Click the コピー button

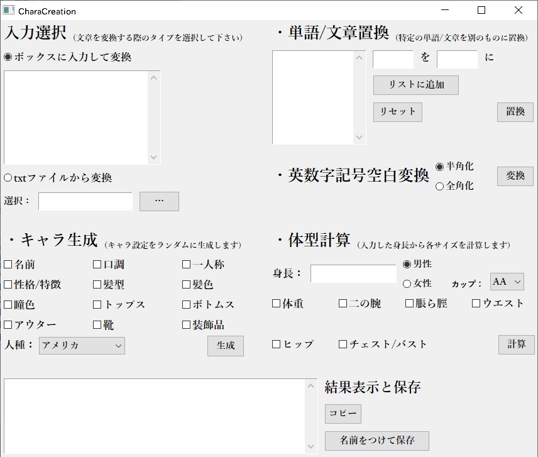343,414
